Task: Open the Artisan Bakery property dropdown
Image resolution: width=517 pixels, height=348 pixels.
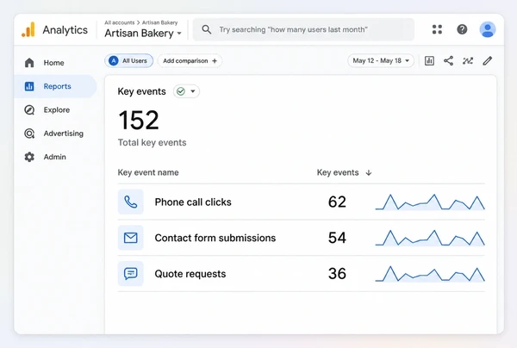Action: coord(143,34)
